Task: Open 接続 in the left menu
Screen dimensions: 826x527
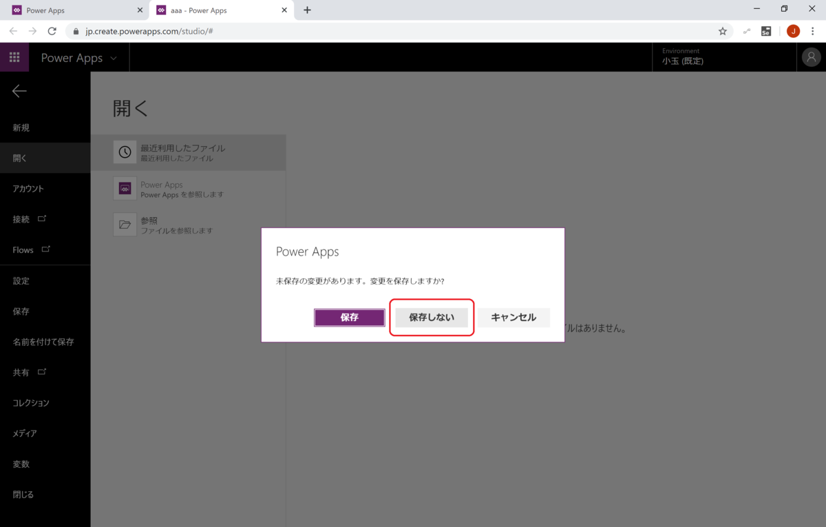Action: 45,219
